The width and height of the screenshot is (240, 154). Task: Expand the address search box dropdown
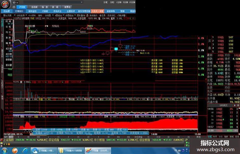tap(82, 2)
